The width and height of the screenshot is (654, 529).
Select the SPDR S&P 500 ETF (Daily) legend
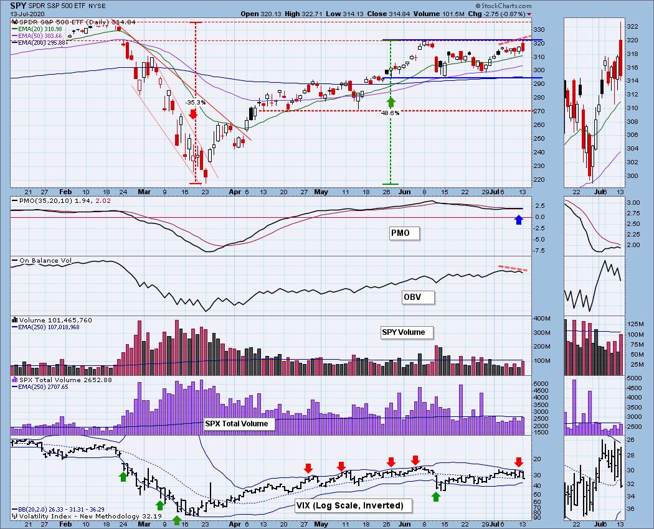coord(73,22)
